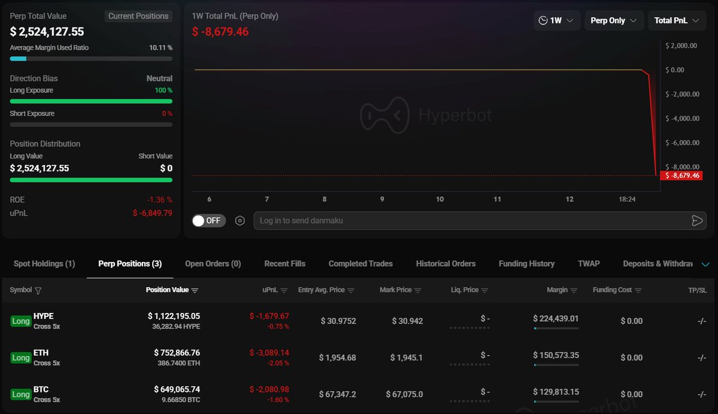718x414 pixels.
Task: Open the Funding History tab
Action: coord(526,264)
